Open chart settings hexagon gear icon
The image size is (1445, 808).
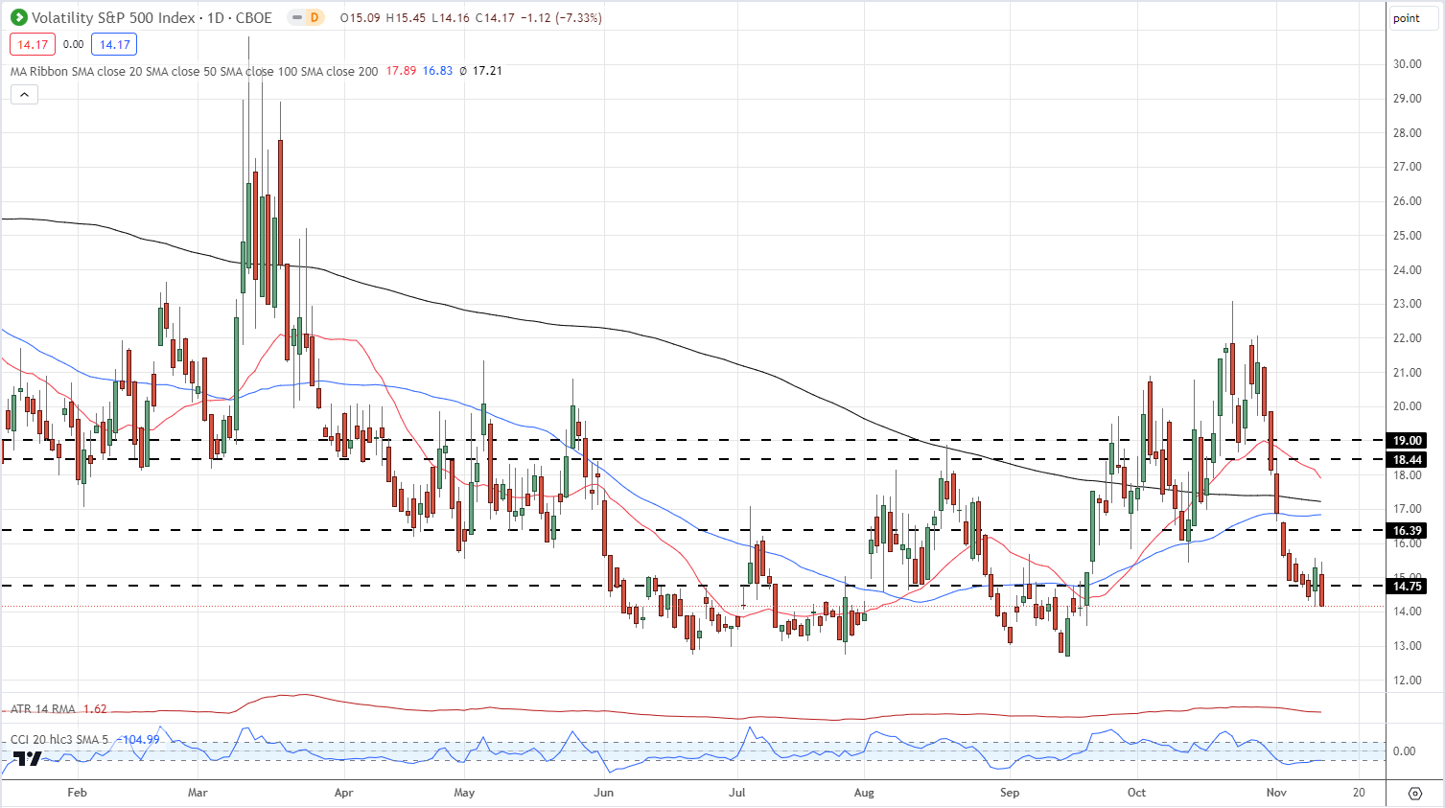point(1415,793)
